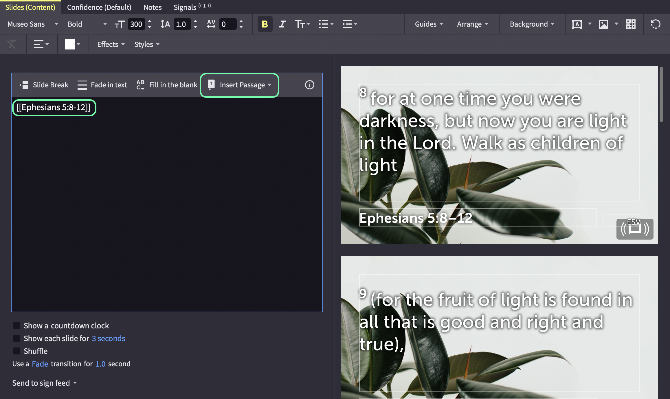Image resolution: width=670 pixels, height=399 pixels.
Task: Enable the Shuffle checkbox
Action: 17,351
